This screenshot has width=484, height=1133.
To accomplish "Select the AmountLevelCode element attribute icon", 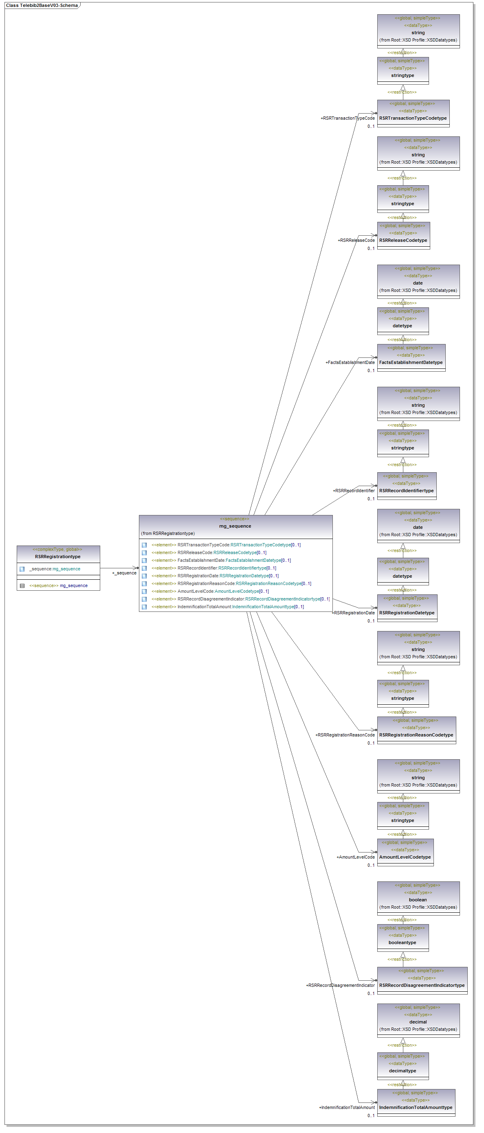I will pyautogui.click(x=144, y=592).
